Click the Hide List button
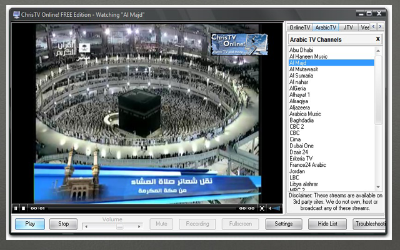The image size is (400, 250). click(x=327, y=224)
